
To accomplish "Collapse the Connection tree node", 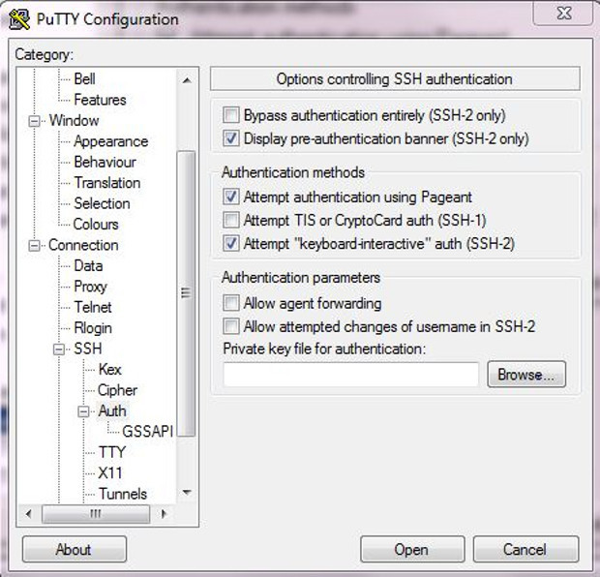I will coord(34,246).
